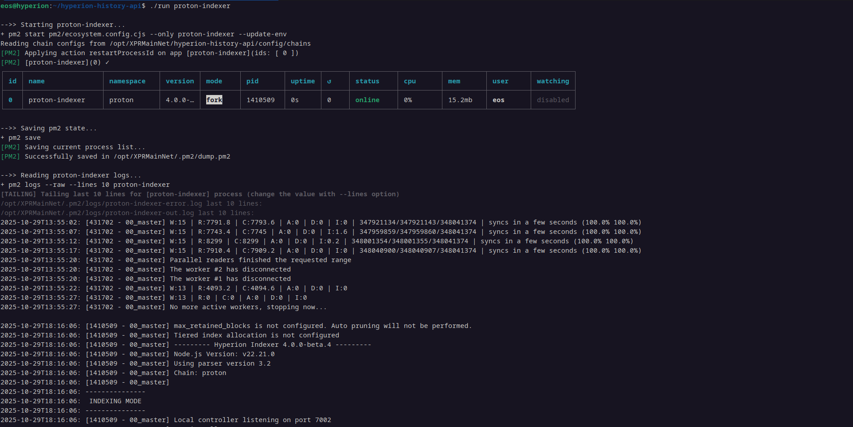Image resolution: width=853 pixels, height=427 pixels.
Task: Click the eos user cell
Action: point(498,100)
